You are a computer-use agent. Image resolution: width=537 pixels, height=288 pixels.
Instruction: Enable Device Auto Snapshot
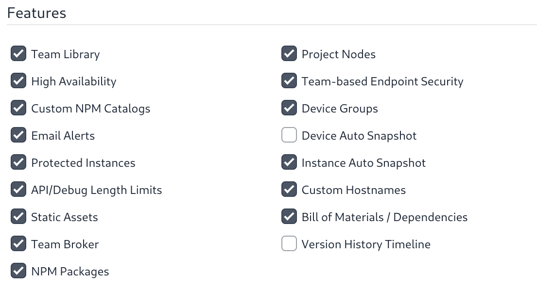pos(289,135)
